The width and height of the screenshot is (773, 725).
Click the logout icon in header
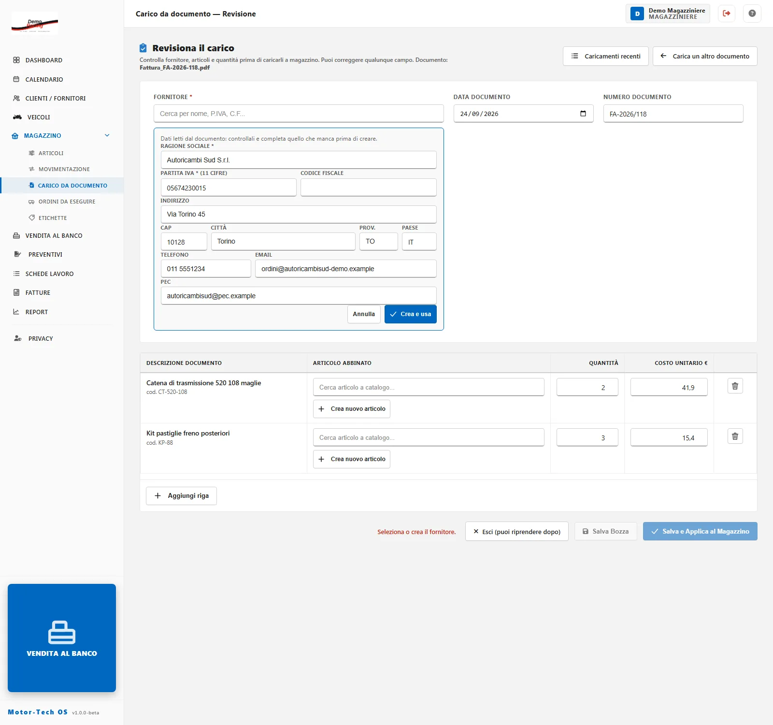(726, 14)
